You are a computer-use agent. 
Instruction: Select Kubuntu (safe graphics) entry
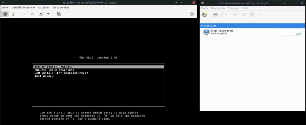point(54,70)
